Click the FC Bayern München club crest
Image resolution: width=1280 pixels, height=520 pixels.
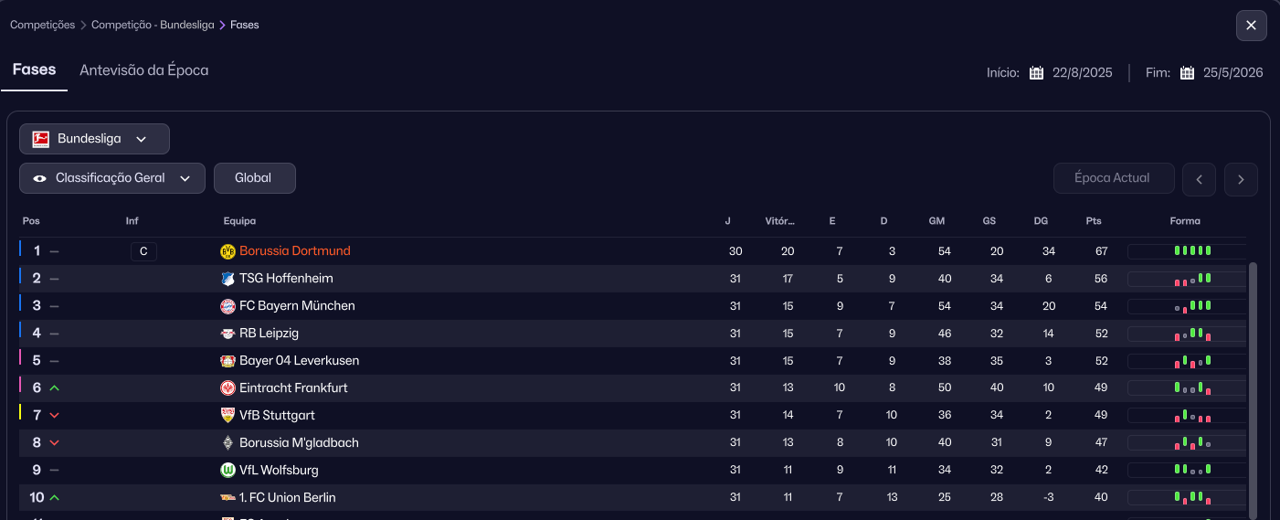[228, 306]
